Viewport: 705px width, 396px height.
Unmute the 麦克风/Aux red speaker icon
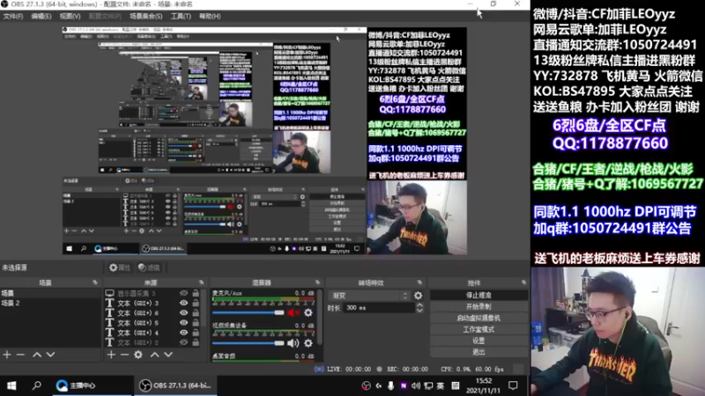[293, 312]
